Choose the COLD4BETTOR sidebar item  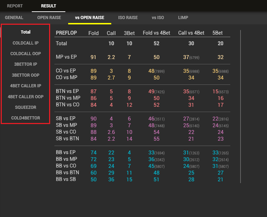25,118
